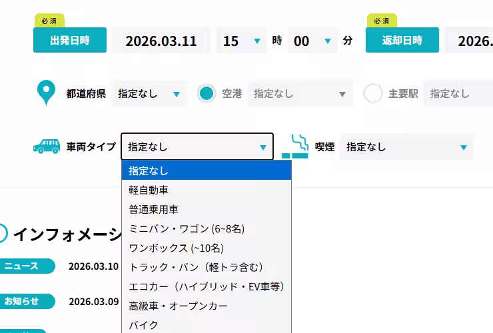Click the ニュース news tag label

27,266
